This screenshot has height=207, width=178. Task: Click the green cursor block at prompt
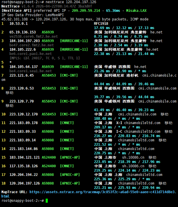coord(47,201)
